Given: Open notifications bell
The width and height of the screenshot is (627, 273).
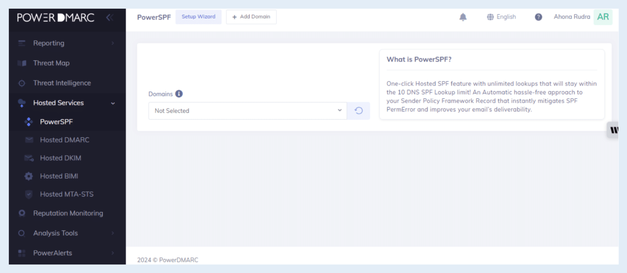Looking at the screenshot, I should (463, 17).
